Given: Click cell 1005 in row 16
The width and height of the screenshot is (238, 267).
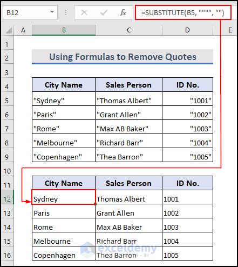Looking at the screenshot, I should pyautogui.click(x=188, y=253).
